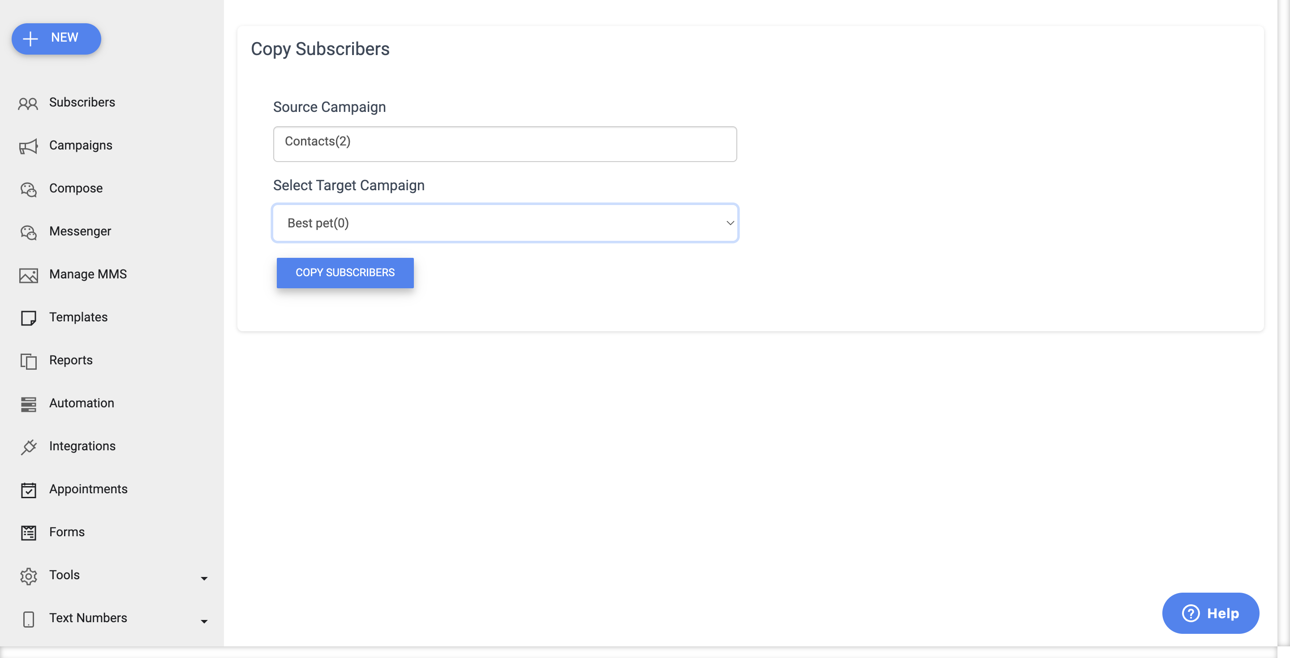Click the COPY SUBSCRIBERS button
The image size is (1290, 658).
click(345, 273)
